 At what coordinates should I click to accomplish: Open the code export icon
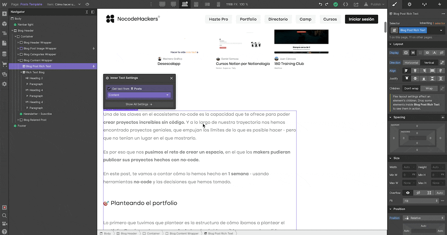click(345, 4)
